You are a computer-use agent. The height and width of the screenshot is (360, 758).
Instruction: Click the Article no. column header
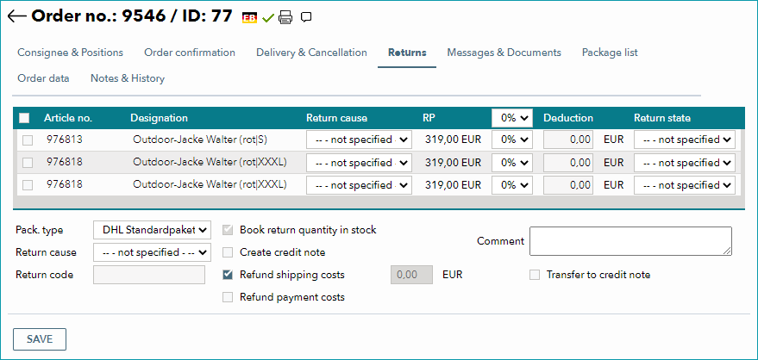(68, 118)
